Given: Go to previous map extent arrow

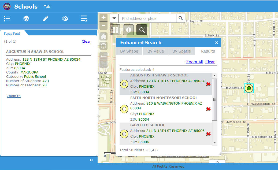Looking at the screenshot, I should (103, 56).
